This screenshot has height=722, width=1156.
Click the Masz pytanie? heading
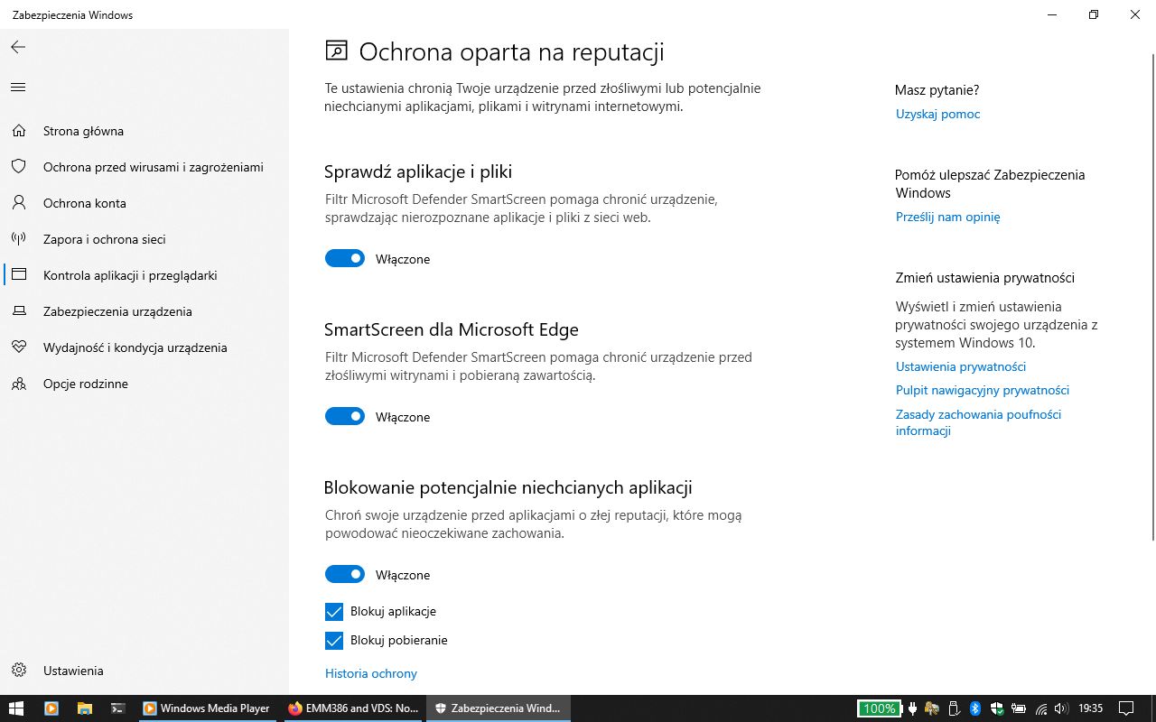tap(937, 90)
